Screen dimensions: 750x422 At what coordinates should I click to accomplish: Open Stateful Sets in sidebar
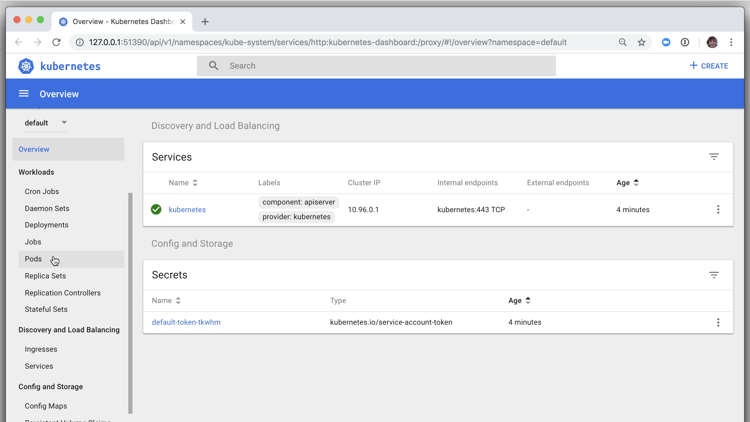click(46, 309)
